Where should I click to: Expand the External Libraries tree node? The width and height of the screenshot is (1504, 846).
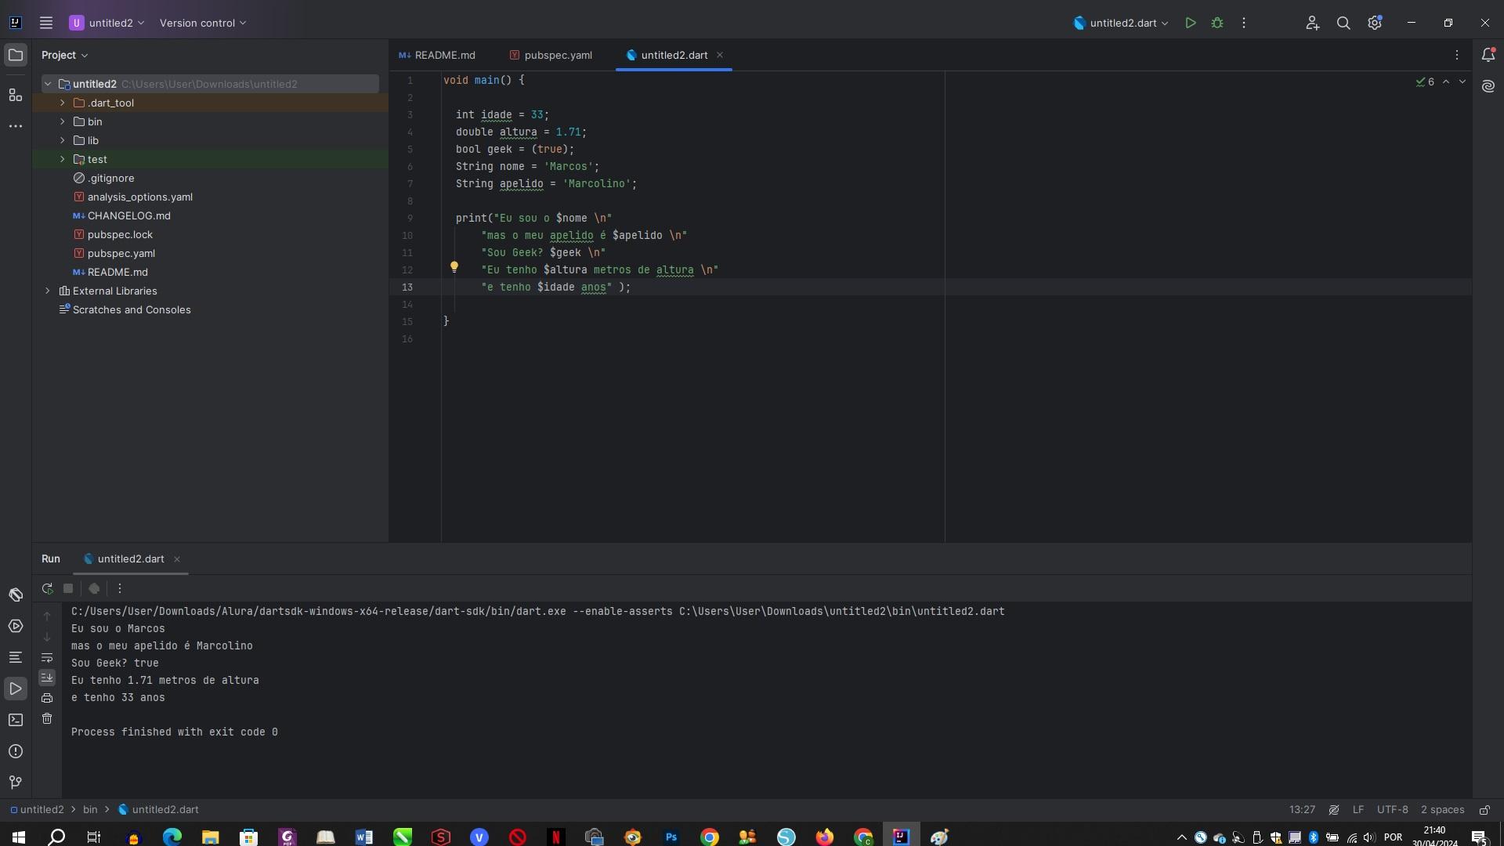click(x=48, y=291)
